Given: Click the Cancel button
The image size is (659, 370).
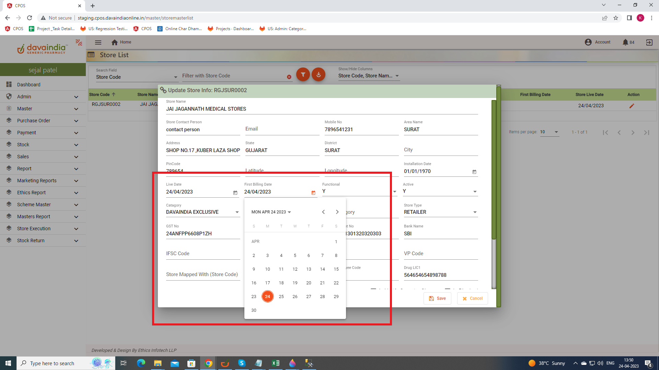Looking at the screenshot, I should click(x=472, y=298).
